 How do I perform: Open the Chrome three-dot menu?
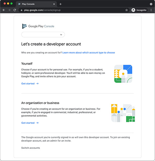click(x=151, y=10)
